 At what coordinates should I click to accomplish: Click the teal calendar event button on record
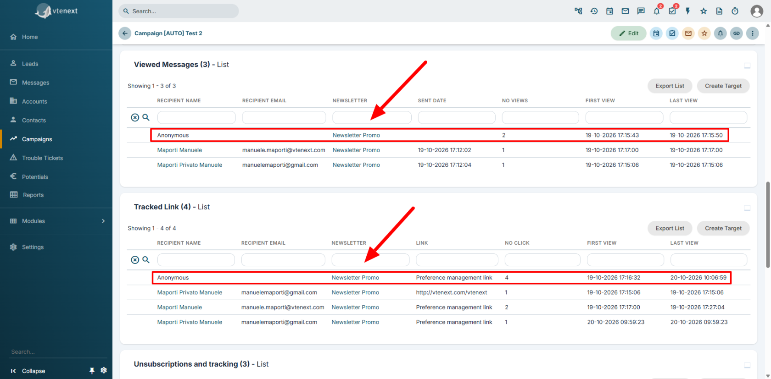point(656,33)
